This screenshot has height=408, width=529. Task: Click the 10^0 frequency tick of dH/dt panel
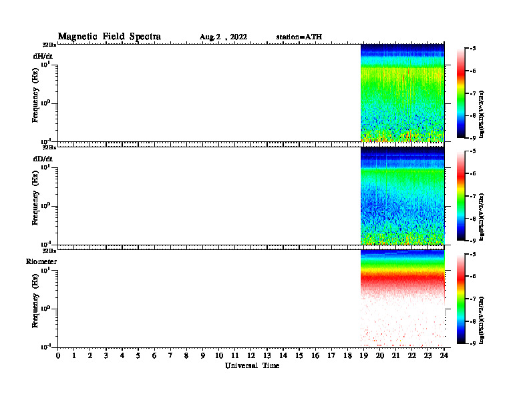(x=45, y=103)
